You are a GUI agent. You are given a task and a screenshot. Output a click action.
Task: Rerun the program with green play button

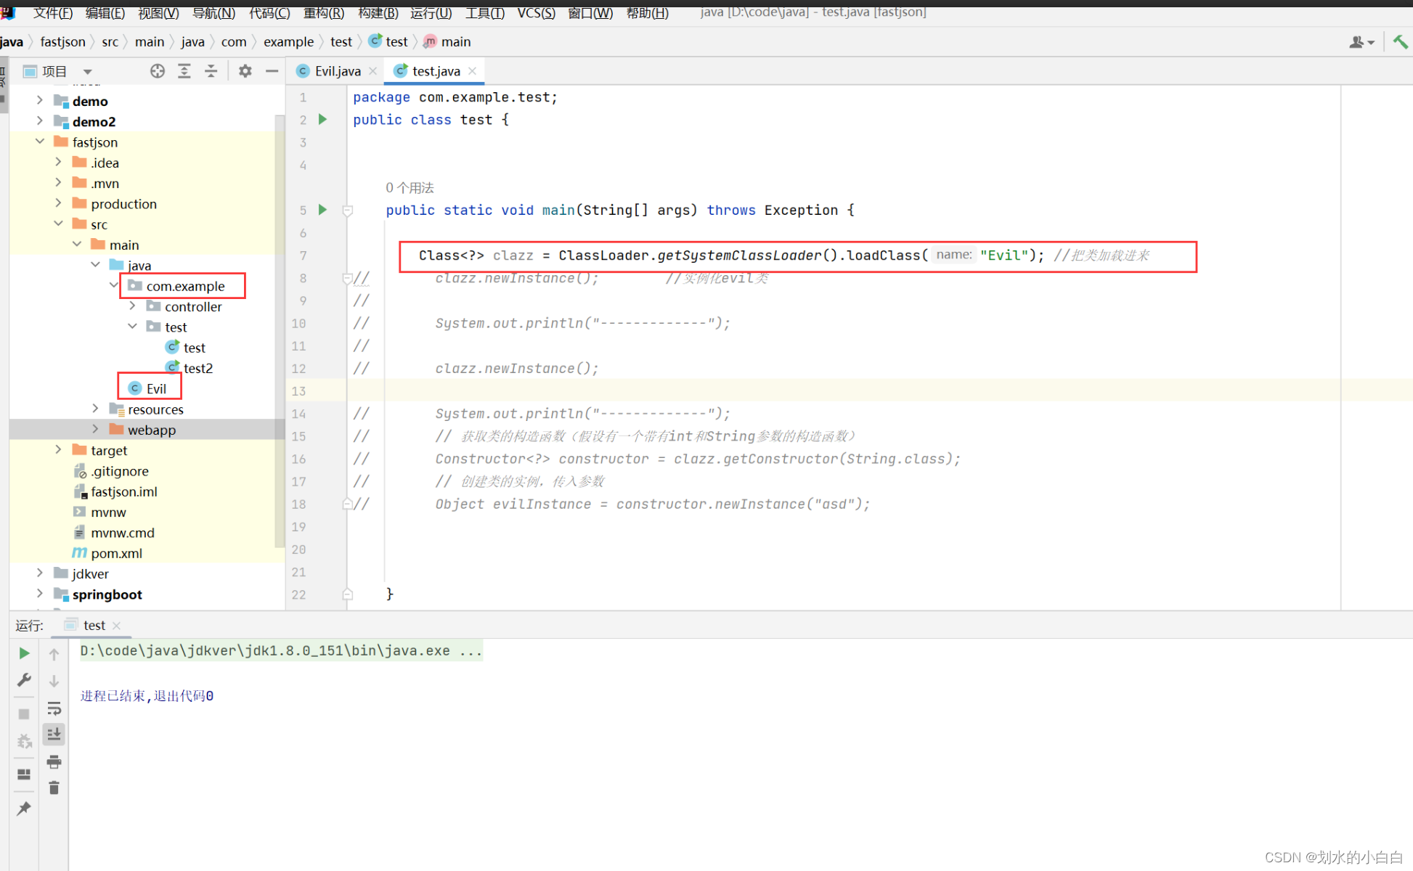(x=24, y=653)
